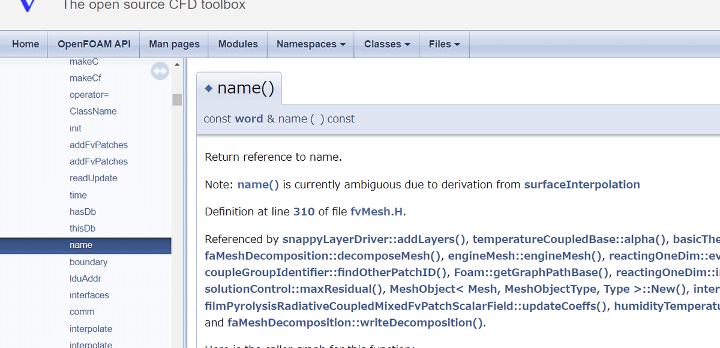Screen dimensions: 720x348
Task: Select readUpdate in the sidebar tree
Action: click(93, 178)
